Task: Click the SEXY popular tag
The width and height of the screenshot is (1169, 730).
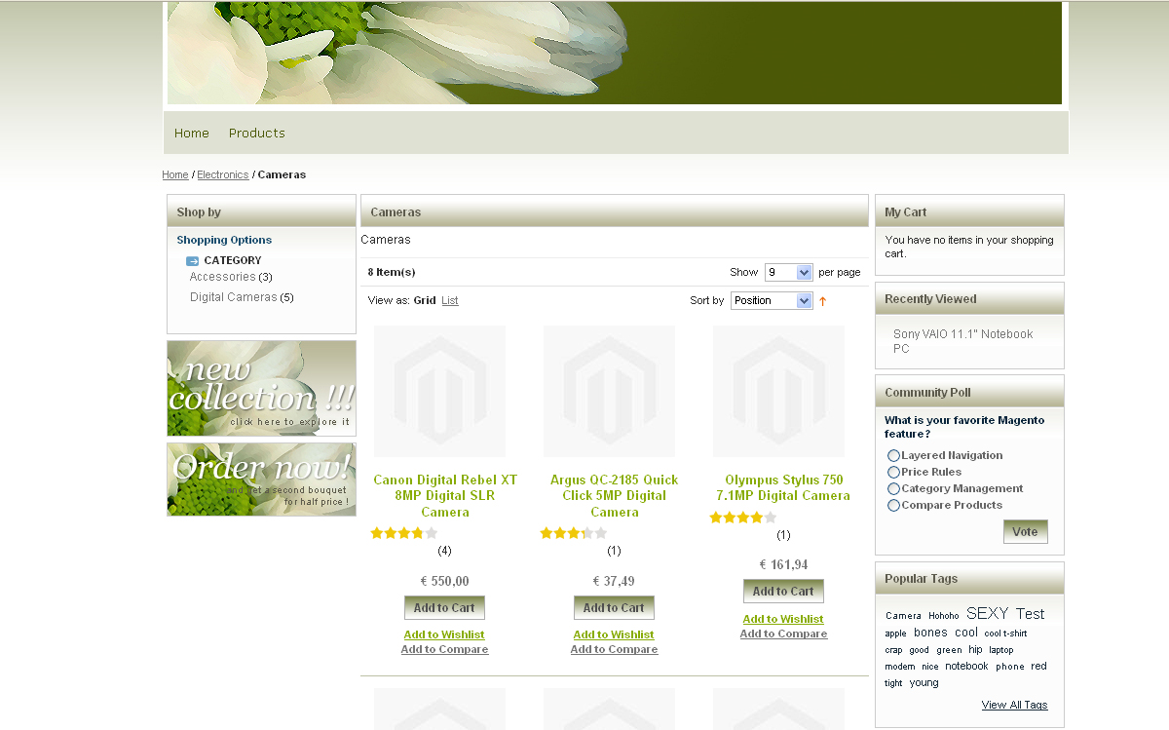Action: (x=987, y=614)
